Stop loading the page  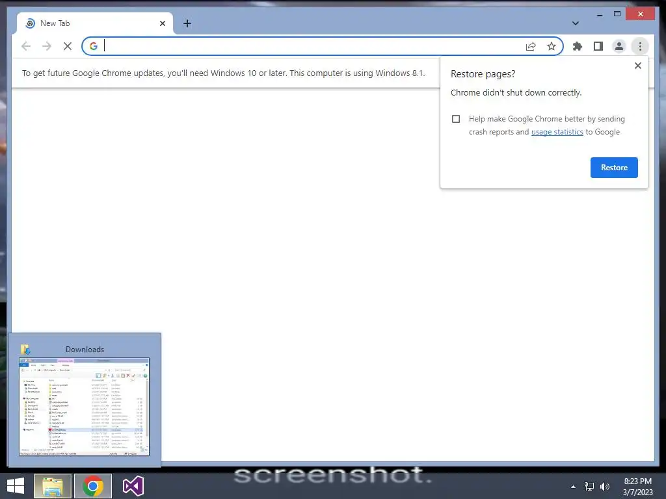(x=68, y=46)
